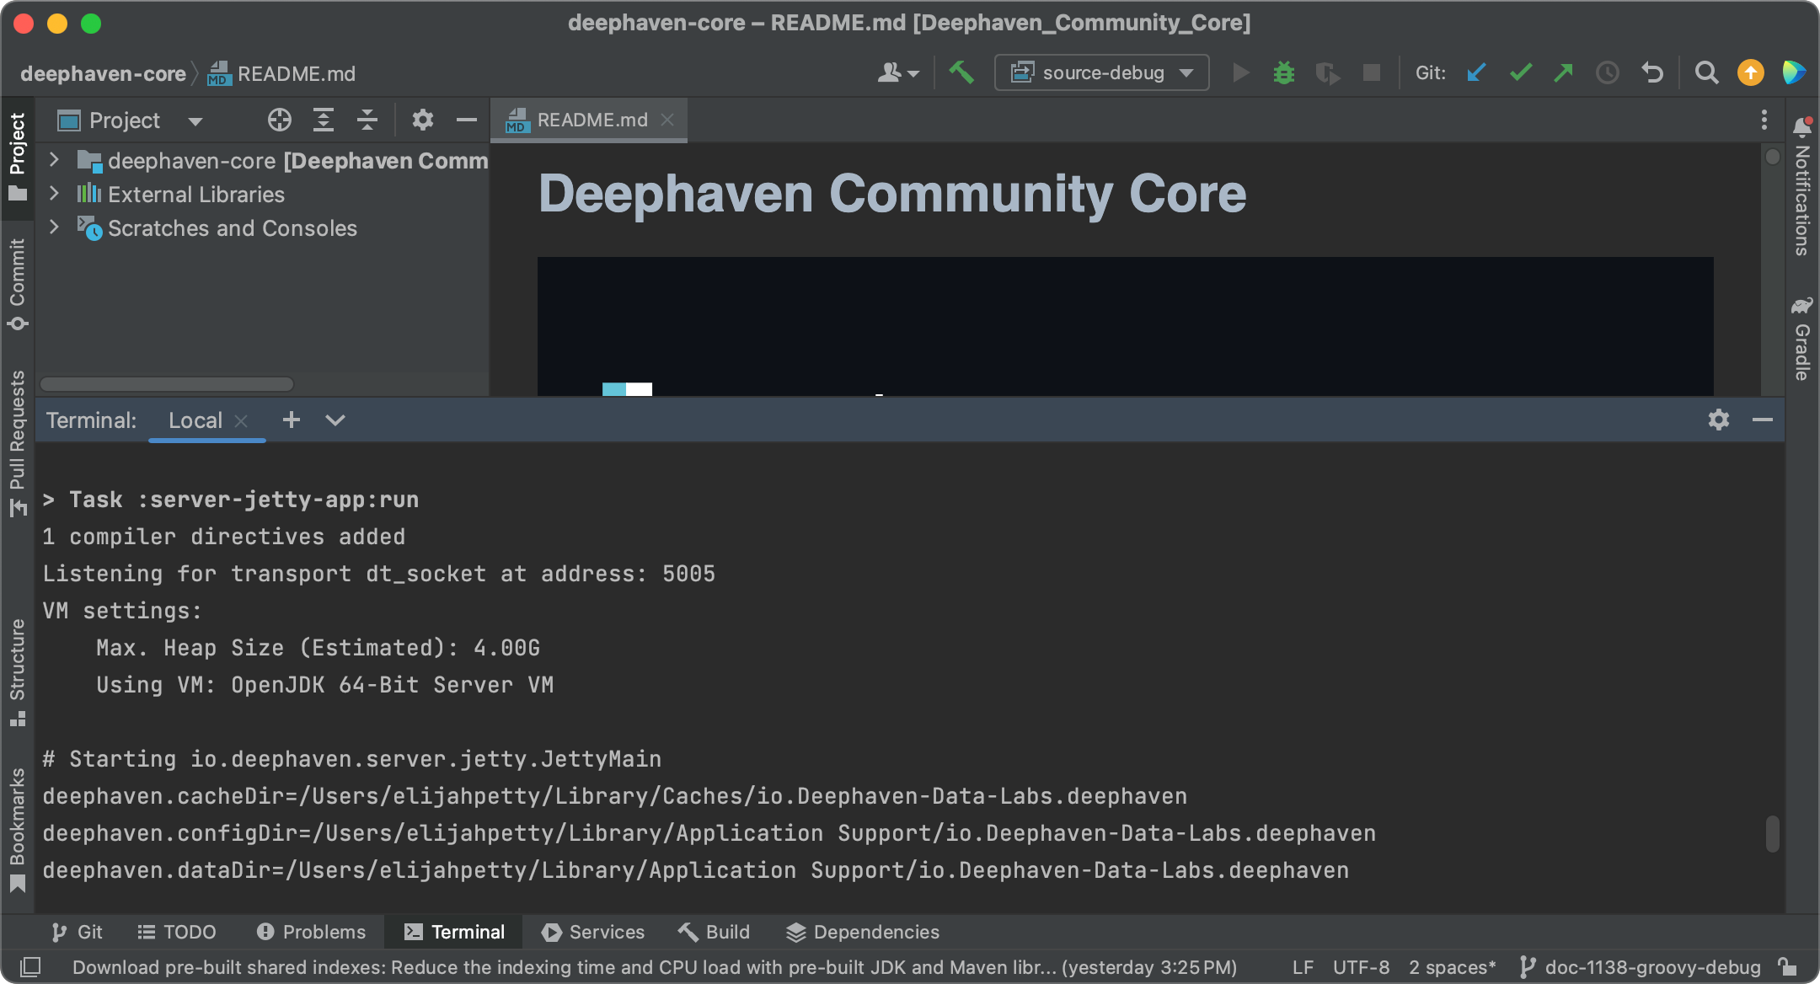The image size is (1820, 984).
Task: Open Search Everywhere magnifier icon
Action: click(1706, 73)
